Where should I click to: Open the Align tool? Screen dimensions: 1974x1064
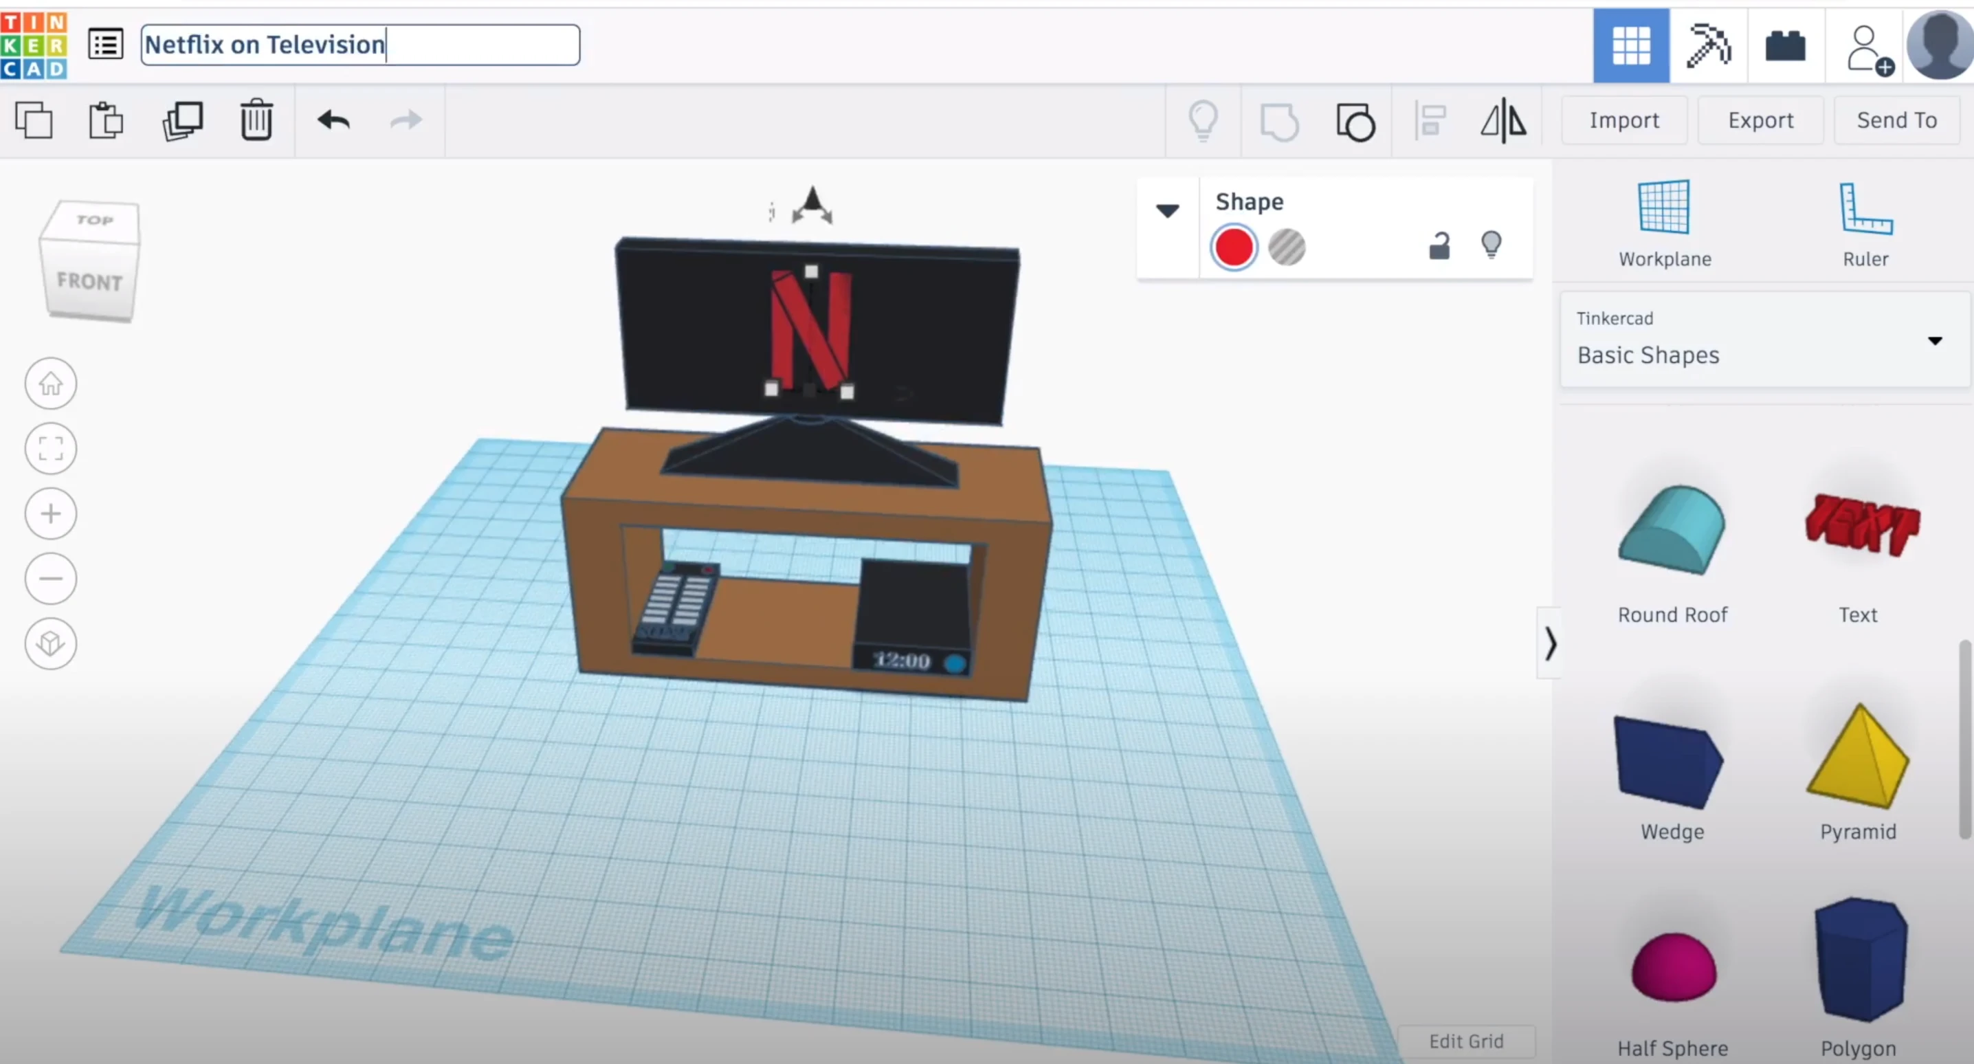[1430, 120]
